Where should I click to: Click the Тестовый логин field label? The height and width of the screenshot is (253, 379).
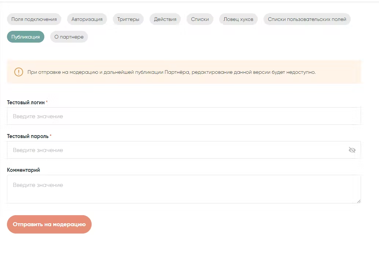[x=26, y=102]
